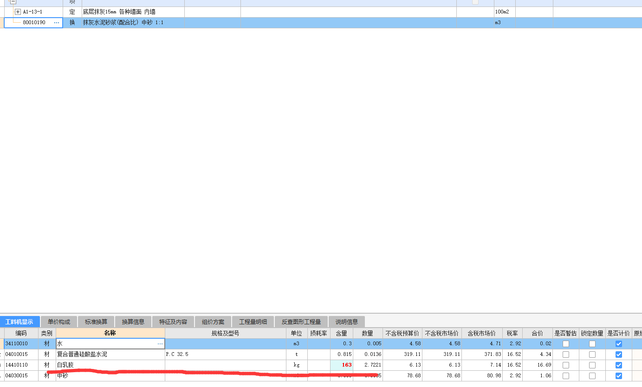Toggle 是否暂估 for 复合普通硅酸盐水泥 row
Viewport: 642px width, 387px height.
[566, 355]
